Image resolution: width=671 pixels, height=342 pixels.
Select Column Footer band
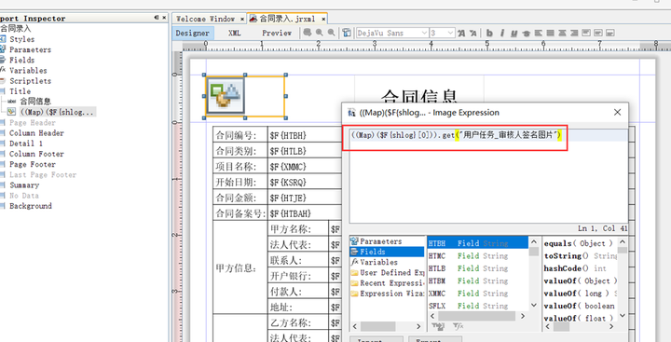(x=36, y=154)
